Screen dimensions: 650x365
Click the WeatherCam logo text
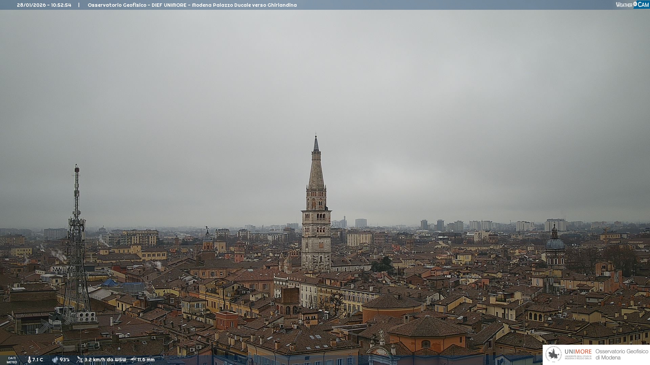coord(624,5)
